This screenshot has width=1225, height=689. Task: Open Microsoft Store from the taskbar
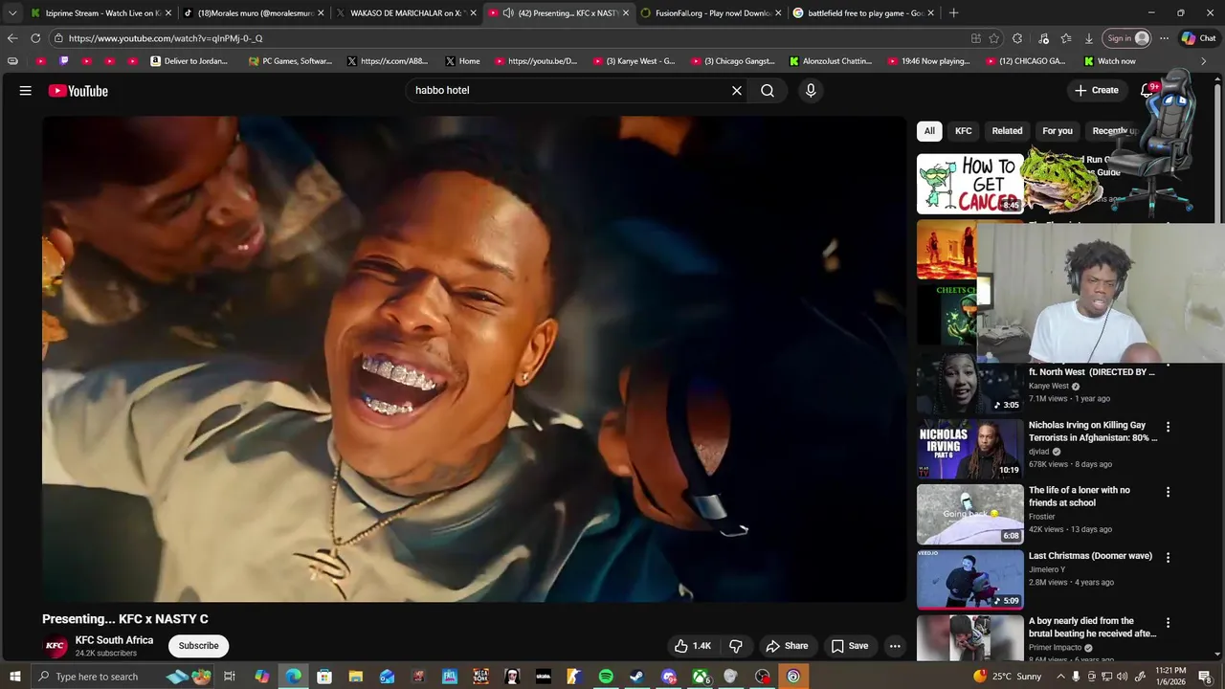tap(324, 677)
